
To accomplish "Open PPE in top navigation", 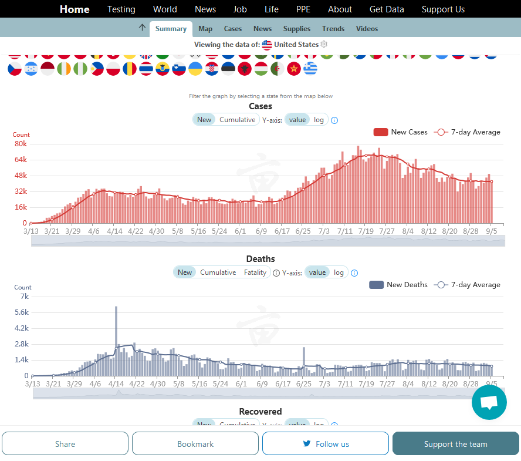I will pyautogui.click(x=303, y=9).
